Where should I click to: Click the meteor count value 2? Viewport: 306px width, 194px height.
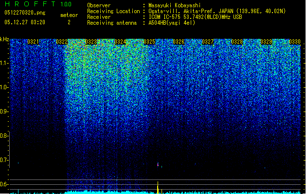tap(69, 22)
